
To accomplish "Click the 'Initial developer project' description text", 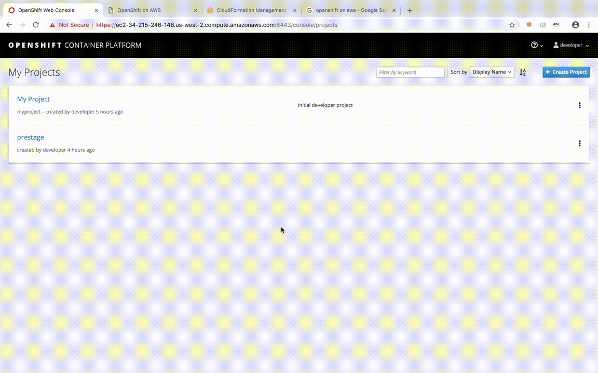I will (325, 105).
